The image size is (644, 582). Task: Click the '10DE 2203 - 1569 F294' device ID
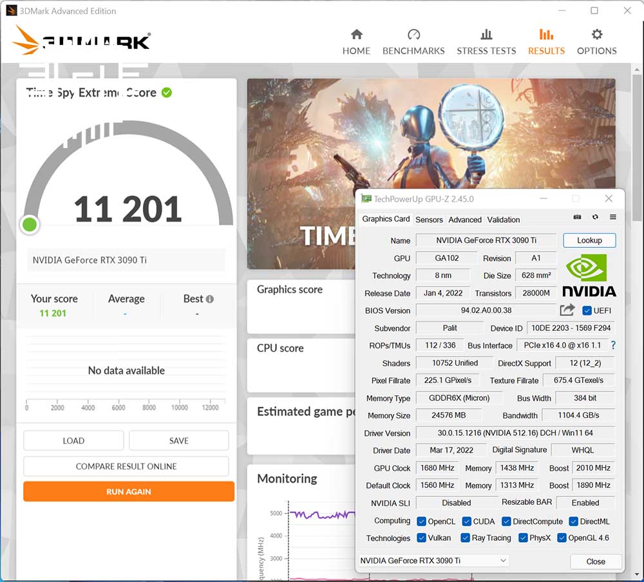click(x=571, y=328)
